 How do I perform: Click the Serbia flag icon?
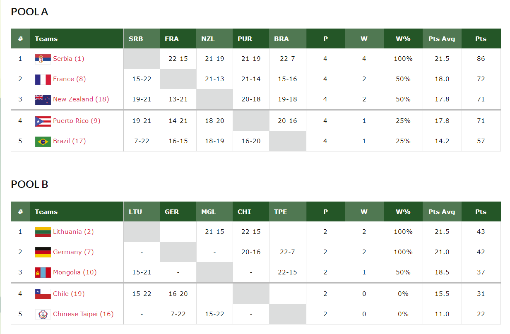click(43, 59)
